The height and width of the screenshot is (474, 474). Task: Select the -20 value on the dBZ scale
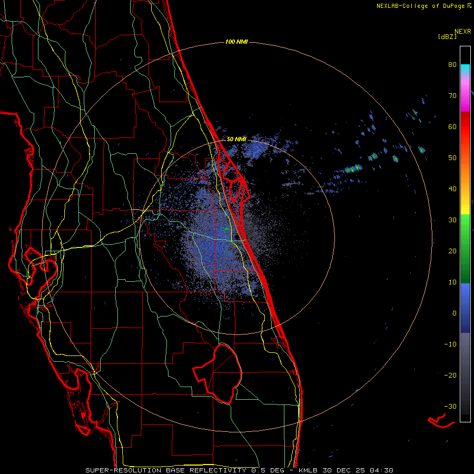coord(450,376)
